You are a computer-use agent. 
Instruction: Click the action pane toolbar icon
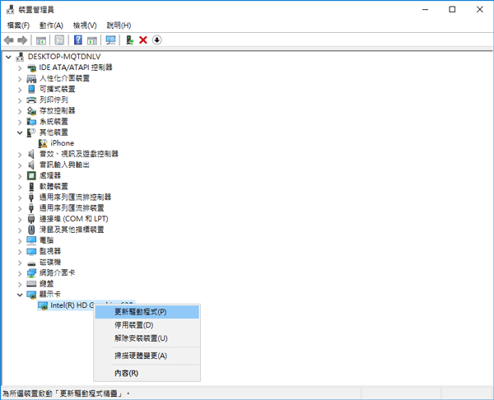point(92,40)
